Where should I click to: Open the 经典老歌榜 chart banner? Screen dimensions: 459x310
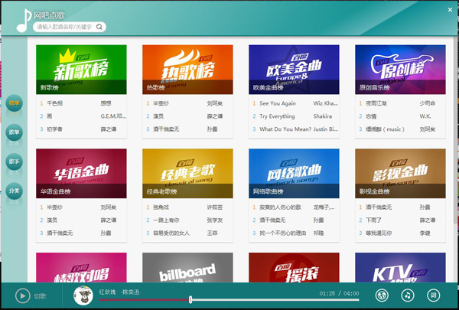click(x=187, y=174)
